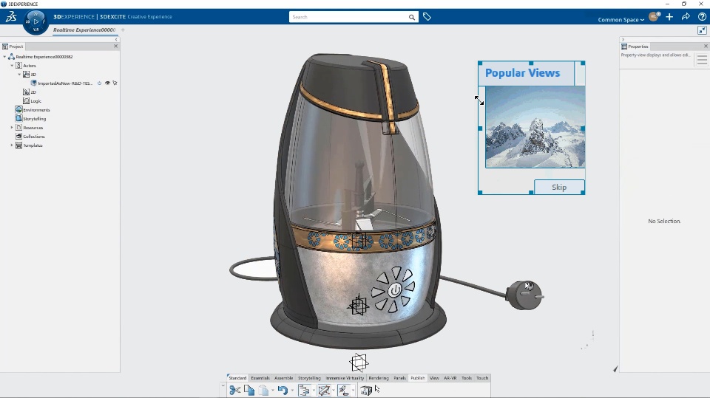The width and height of the screenshot is (710, 398).
Task: Switch to the Publish tab
Action: pos(418,378)
